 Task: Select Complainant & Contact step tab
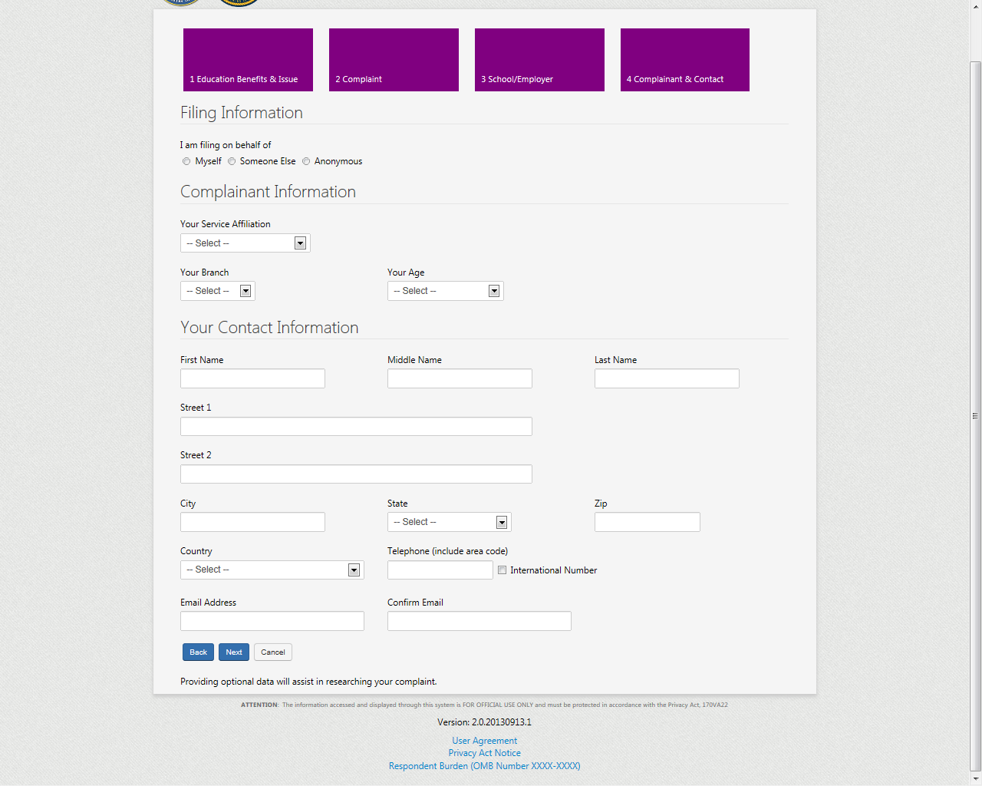tap(684, 60)
